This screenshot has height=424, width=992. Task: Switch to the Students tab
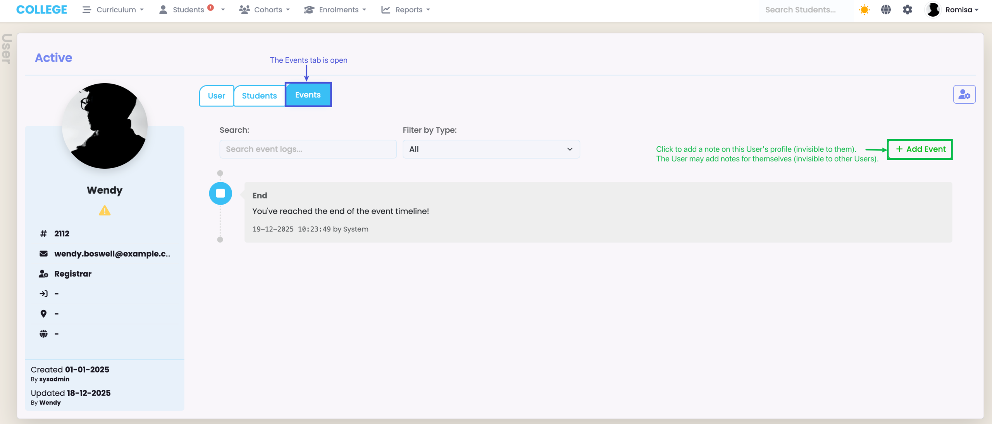(259, 96)
